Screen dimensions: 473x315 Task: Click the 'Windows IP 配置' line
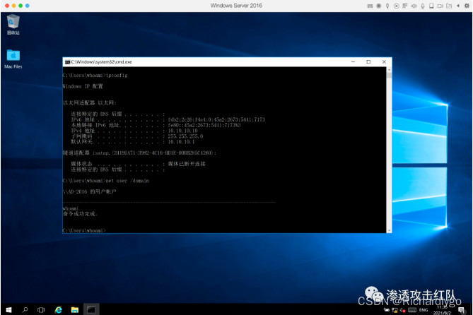pyautogui.click(x=83, y=86)
